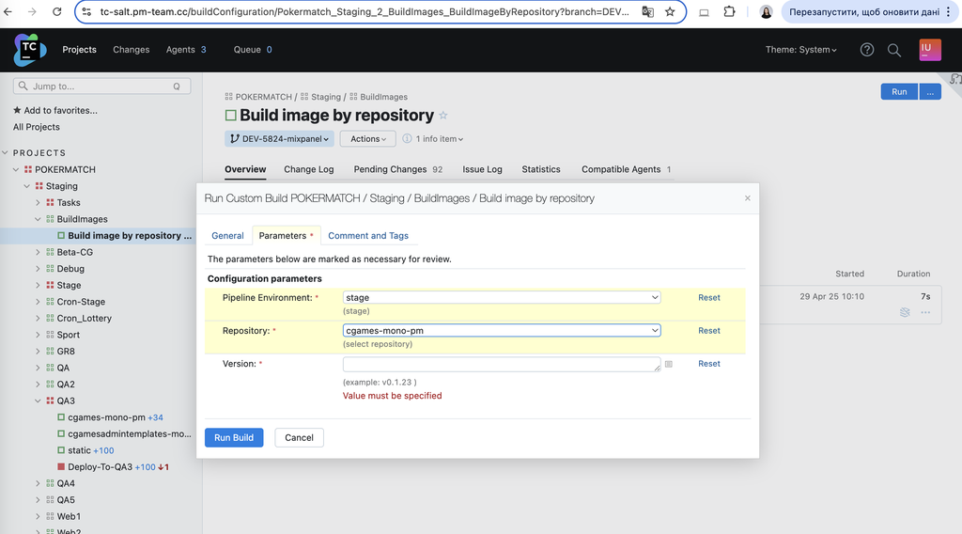The image size is (962, 534).
Task: Click the browser address bar URL
Action: tap(365, 11)
